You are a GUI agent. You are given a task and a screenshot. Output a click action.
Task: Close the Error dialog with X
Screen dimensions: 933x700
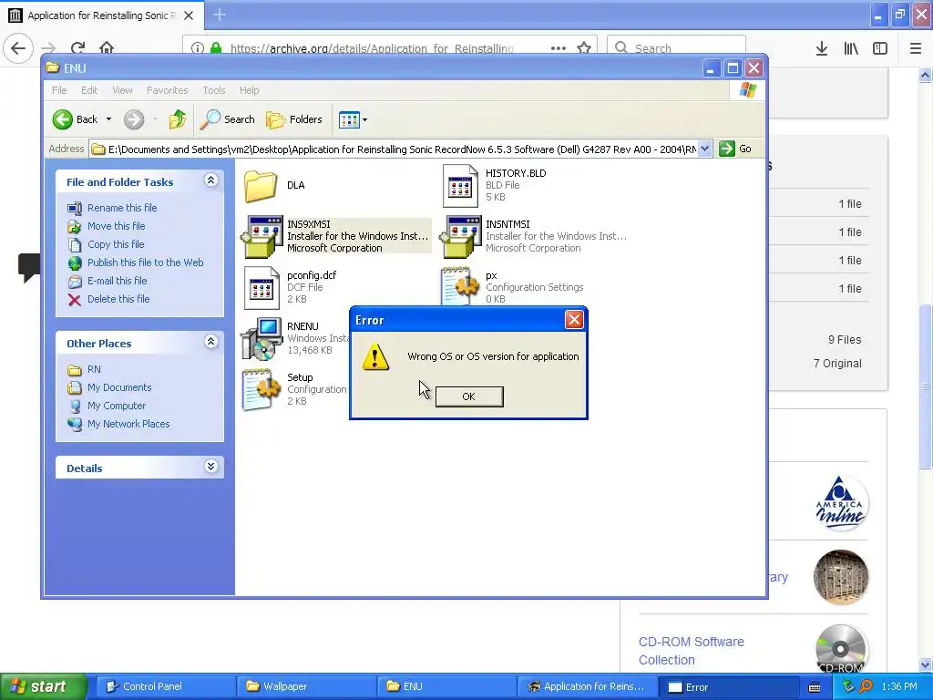574,320
